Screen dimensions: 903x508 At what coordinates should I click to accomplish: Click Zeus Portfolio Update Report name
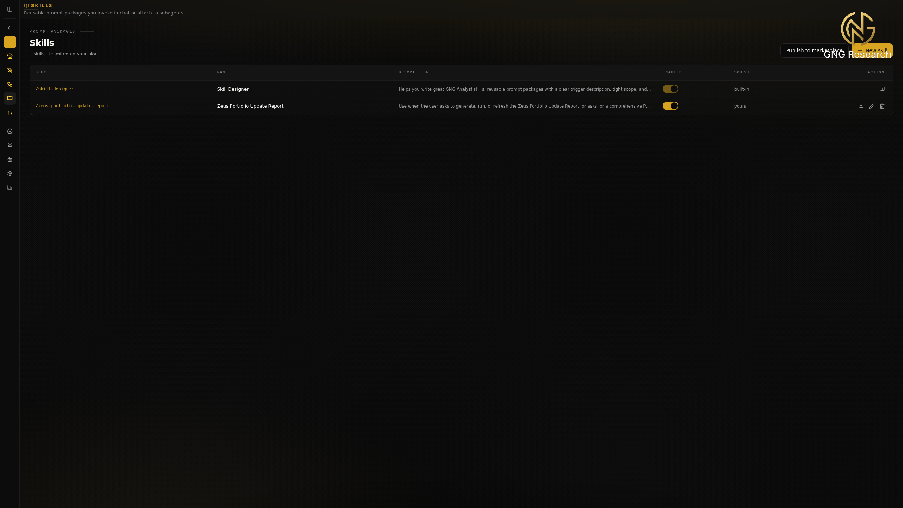(x=250, y=106)
